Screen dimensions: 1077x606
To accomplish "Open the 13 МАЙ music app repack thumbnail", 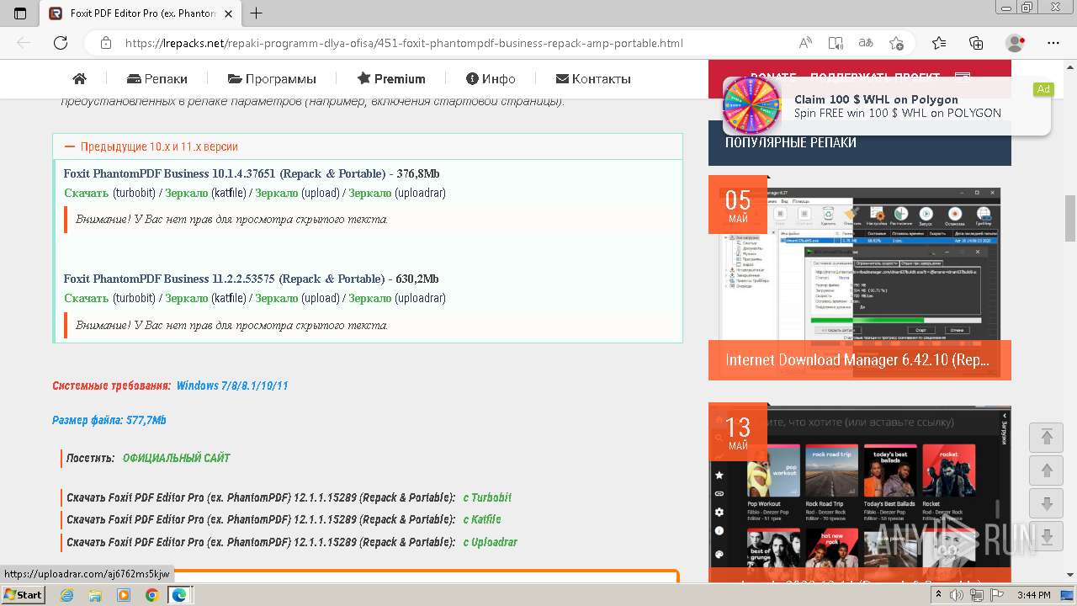I will click(x=860, y=492).
